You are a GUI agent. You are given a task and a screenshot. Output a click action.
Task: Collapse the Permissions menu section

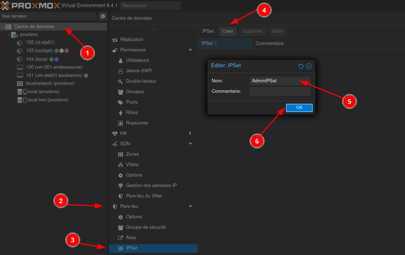coord(190,50)
